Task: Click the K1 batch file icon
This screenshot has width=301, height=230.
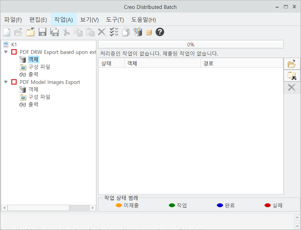Action: pos(6,44)
